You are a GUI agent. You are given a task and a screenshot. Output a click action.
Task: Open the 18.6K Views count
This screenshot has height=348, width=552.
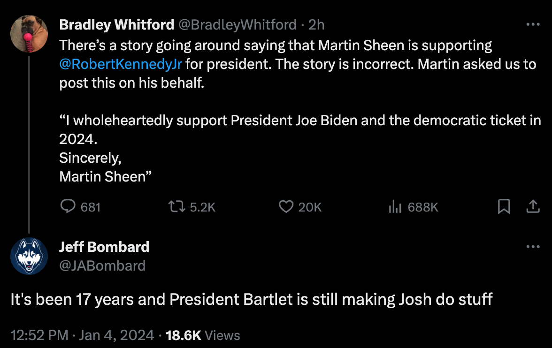pyautogui.click(x=203, y=335)
